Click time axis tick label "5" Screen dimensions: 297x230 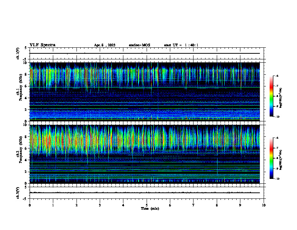coord(147,205)
